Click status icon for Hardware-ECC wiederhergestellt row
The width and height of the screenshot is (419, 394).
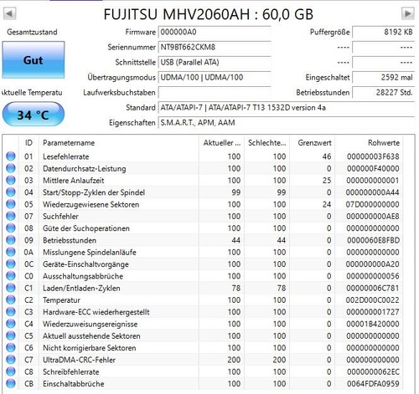(x=11, y=312)
